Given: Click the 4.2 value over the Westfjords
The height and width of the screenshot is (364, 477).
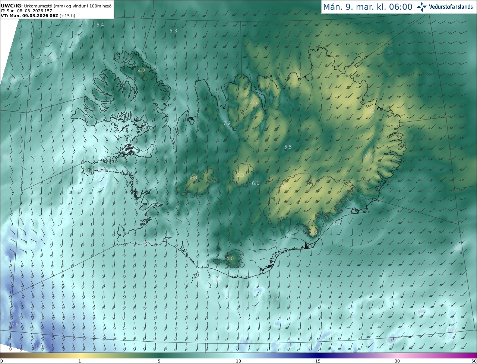Looking at the screenshot, I should [142, 70].
